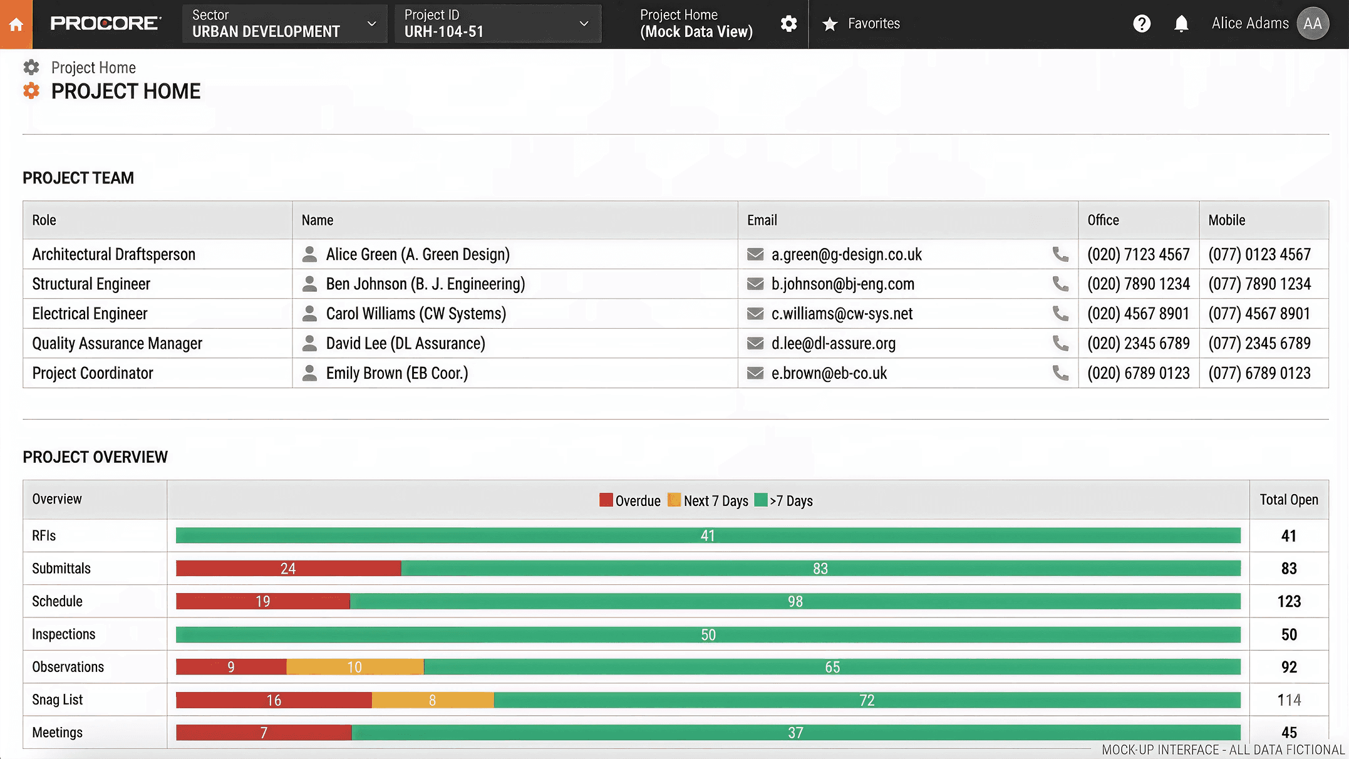Click the Submittals overdue red bar 24

[x=288, y=569]
